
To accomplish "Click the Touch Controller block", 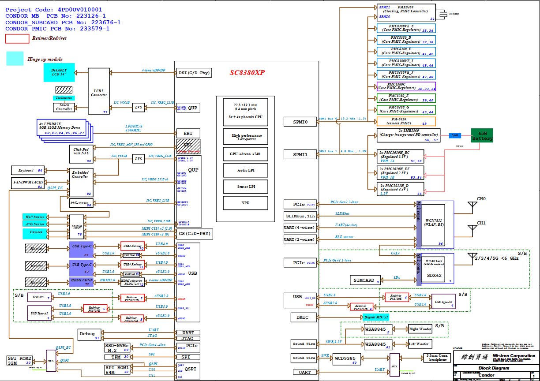I will tap(64, 107).
